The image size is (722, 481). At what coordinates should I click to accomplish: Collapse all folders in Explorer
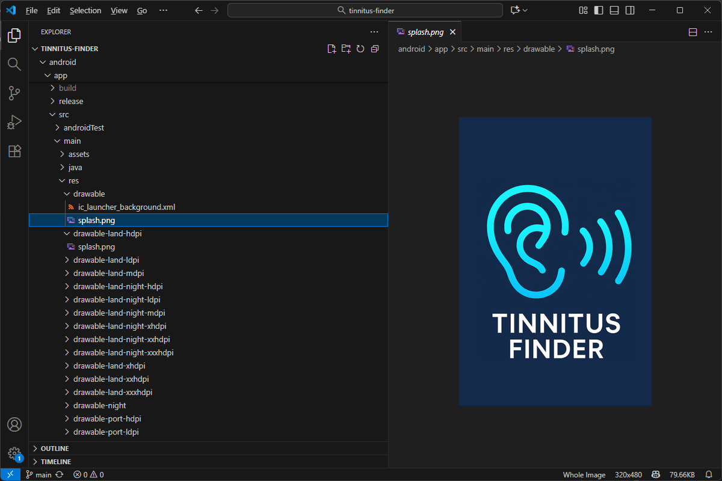click(375, 49)
